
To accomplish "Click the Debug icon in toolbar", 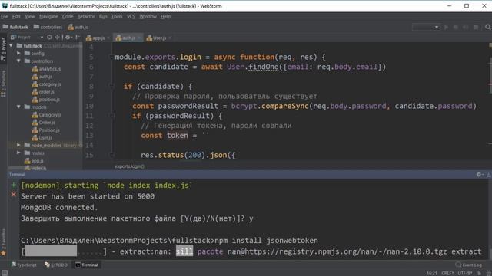I will [x=456, y=28].
